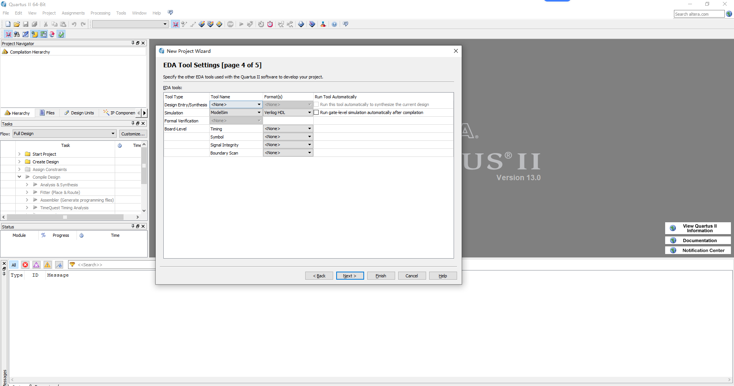Click the Finish button
Viewport: 734px width, 386px height.
381,276
